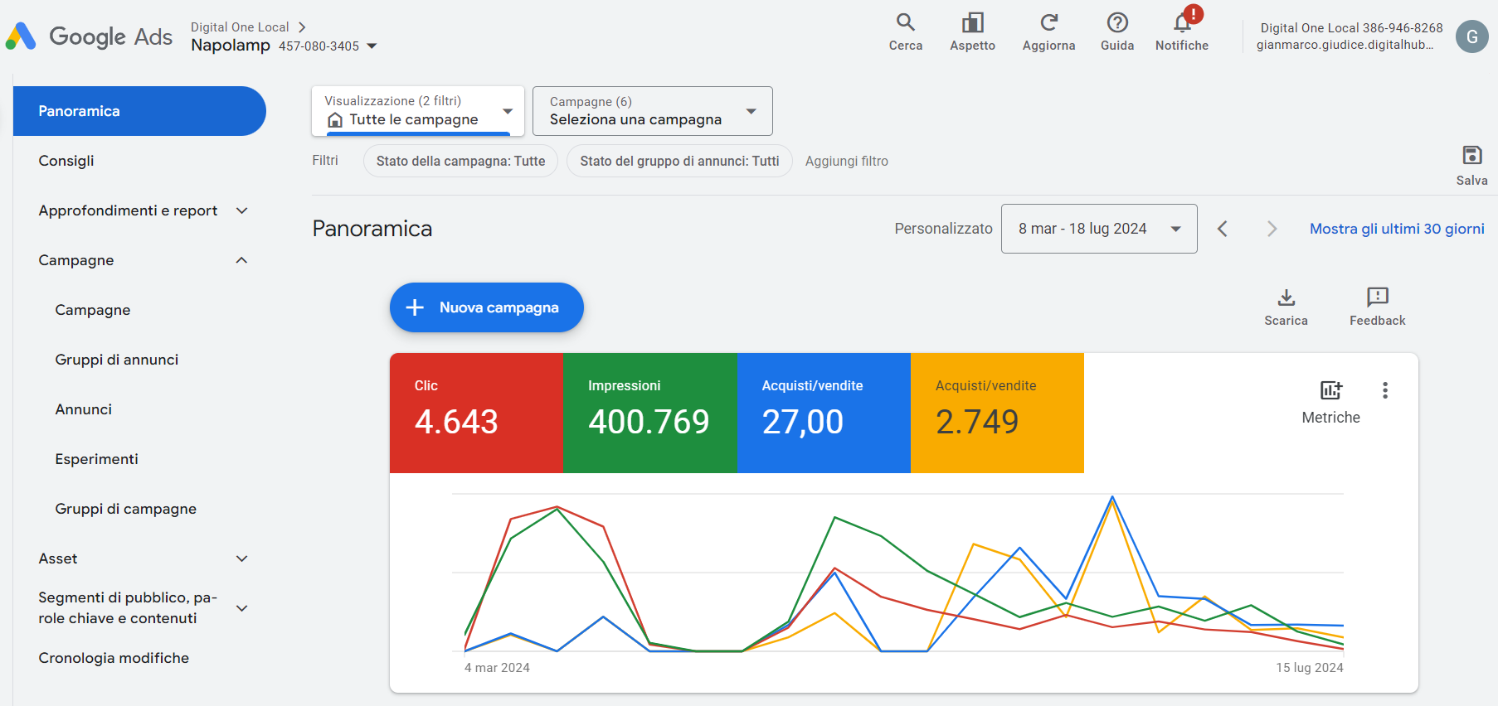Image resolution: width=1498 pixels, height=706 pixels.
Task: Click the Stato della campagna: Tutte filter chip
Action: (x=460, y=161)
